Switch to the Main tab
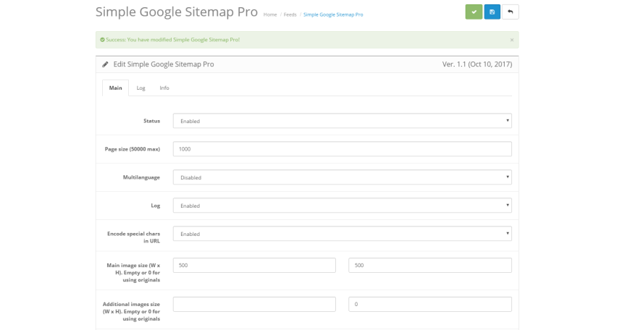 click(115, 88)
